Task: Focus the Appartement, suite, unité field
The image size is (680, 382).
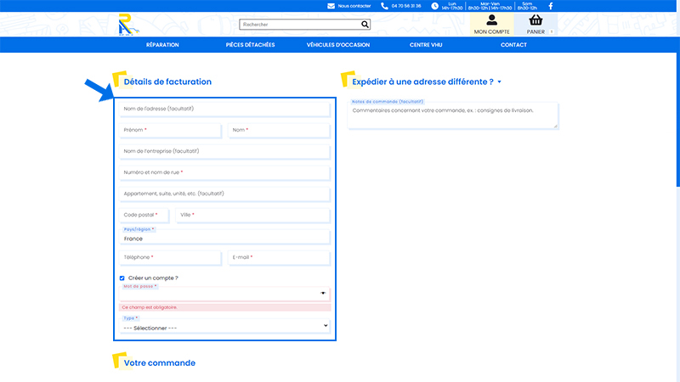Action: click(x=224, y=194)
